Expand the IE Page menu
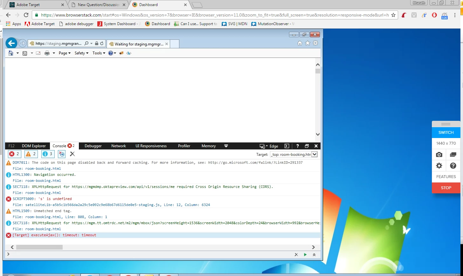The width and height of the screenshot is (463, 276). pyautogui.click(x=65, y=53)
